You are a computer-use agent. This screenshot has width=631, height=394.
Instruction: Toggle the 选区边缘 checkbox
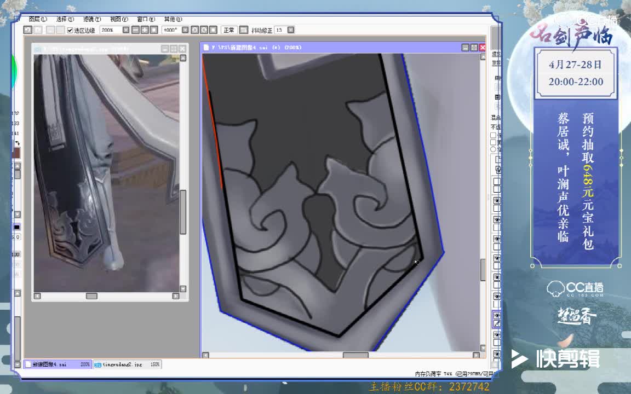pos(70,30)
